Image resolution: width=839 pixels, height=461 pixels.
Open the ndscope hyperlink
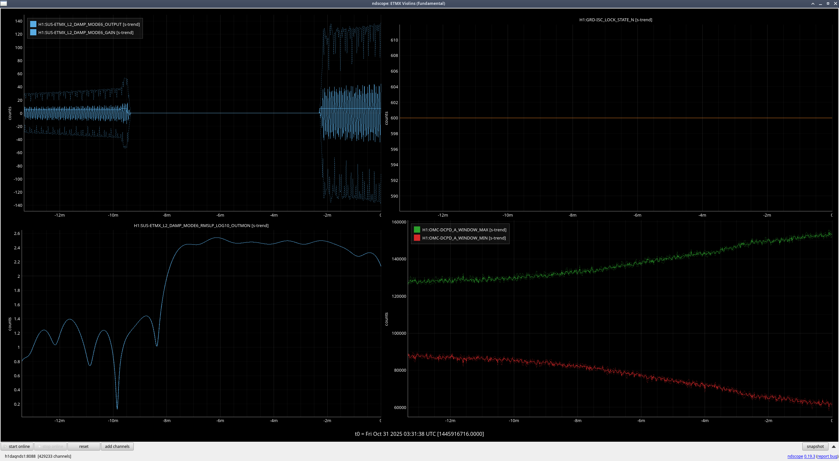click(x=795, y=456)
